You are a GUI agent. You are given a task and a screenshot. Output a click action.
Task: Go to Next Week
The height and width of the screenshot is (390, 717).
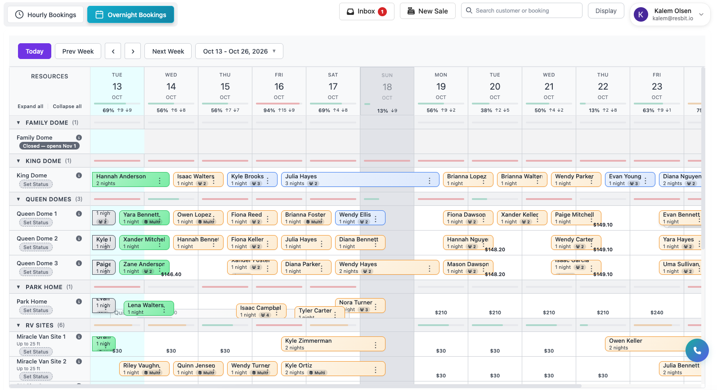pyautogui.click(x=168, y=51)
